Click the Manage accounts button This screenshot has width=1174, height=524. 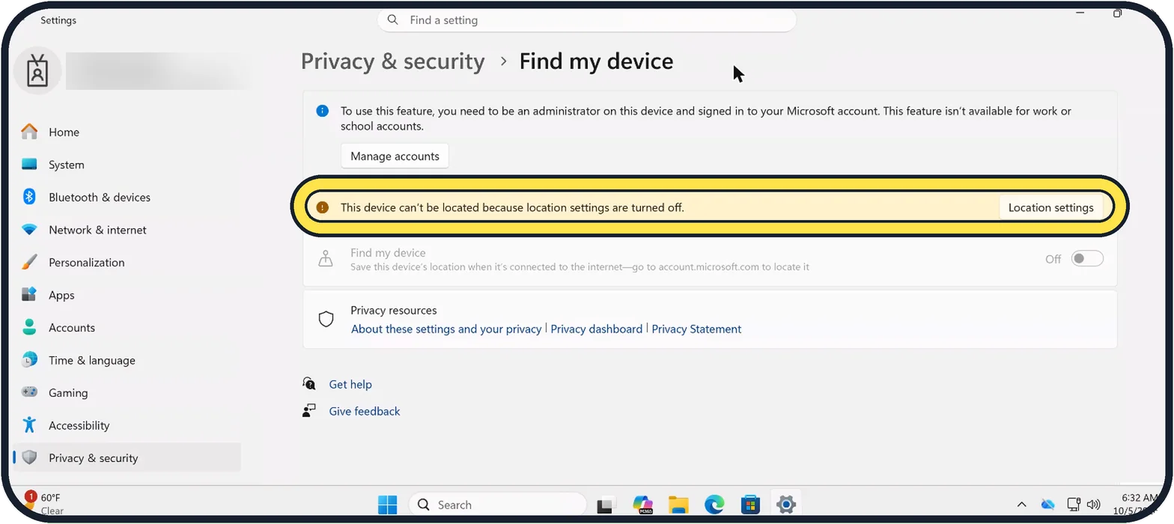(395, 156)
